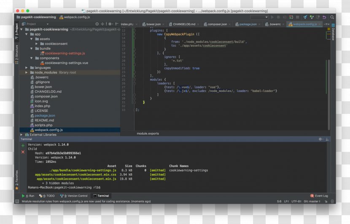Toggle the code fold marker on the module: line
Viewport: 350px width, 224px height.
[x=135, y=79]
